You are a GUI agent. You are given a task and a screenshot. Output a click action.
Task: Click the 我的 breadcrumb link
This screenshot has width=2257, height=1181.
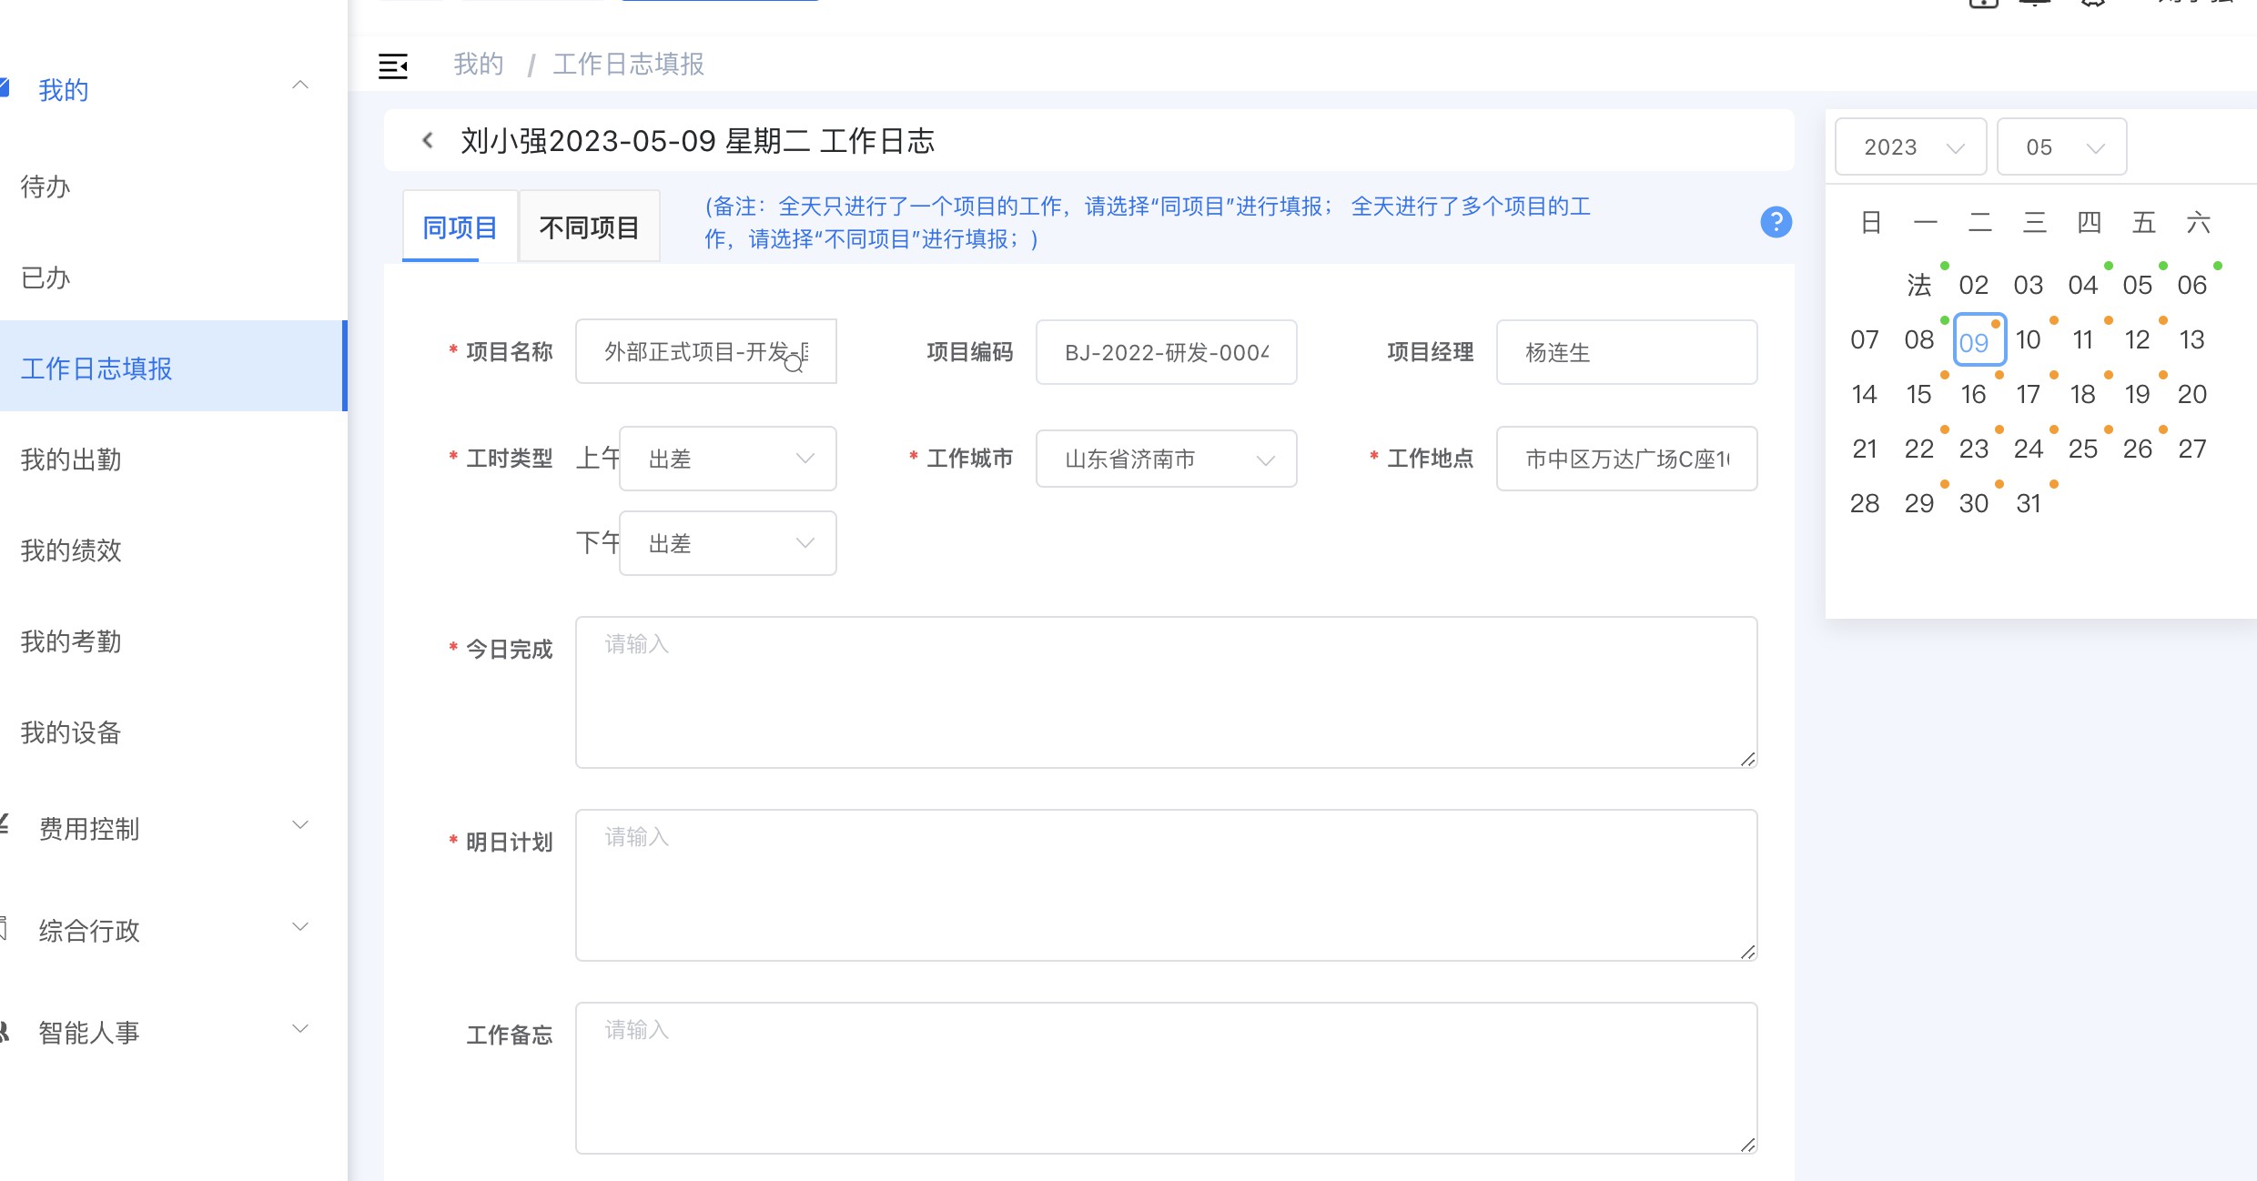coord(479,64)
